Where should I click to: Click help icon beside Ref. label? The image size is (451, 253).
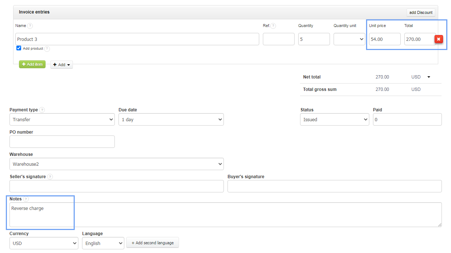[x=273, y=26]
